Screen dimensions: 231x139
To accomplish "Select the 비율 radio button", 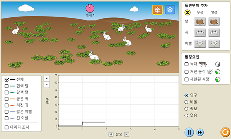I will pos(186,102).
